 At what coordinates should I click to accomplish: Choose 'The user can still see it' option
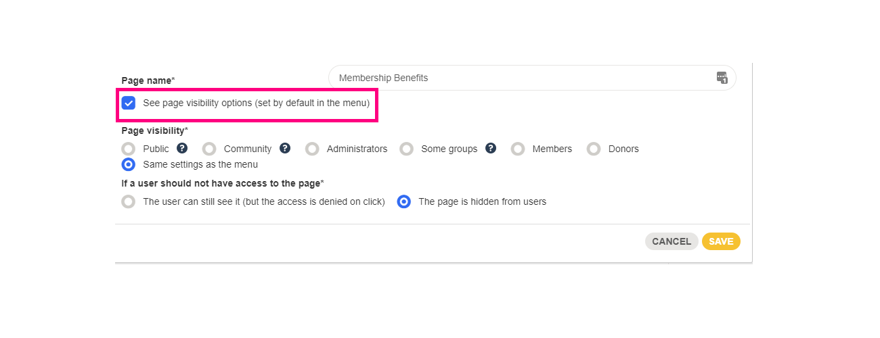tap(129, 201)
